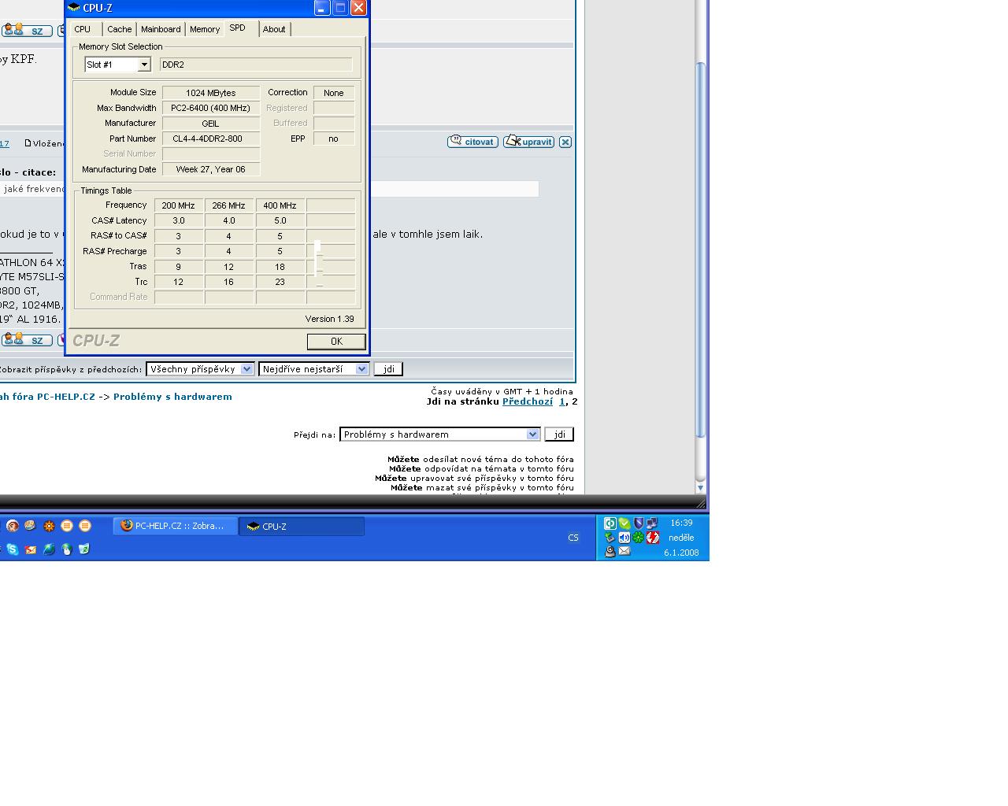
Task: Open the About tab in CPU-Z
Action: (274, 29)
